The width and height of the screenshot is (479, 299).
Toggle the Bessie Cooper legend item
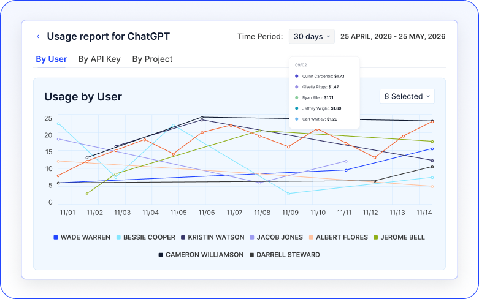(146, 237)
